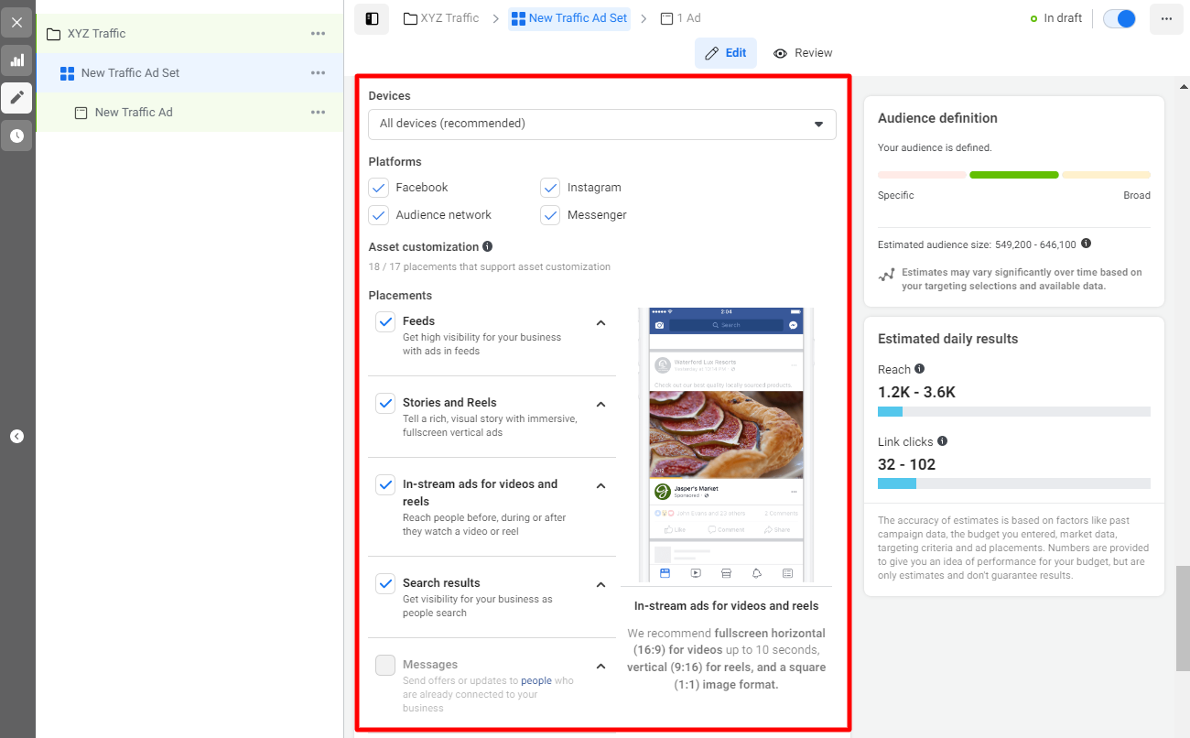Uncheck the Facebook platform checkbox

coord(379,188)
